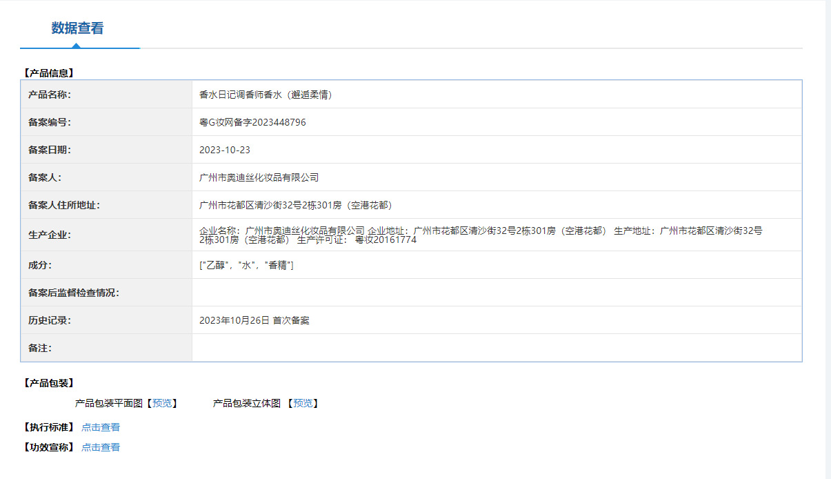Click the 备注 row label
The width and height of the screenshot is (831, 479).
point(40,348)
